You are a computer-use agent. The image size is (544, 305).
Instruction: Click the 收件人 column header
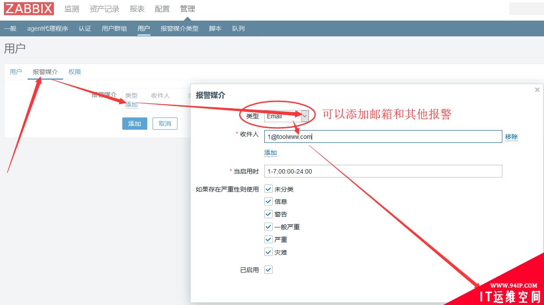pos(160,96)
